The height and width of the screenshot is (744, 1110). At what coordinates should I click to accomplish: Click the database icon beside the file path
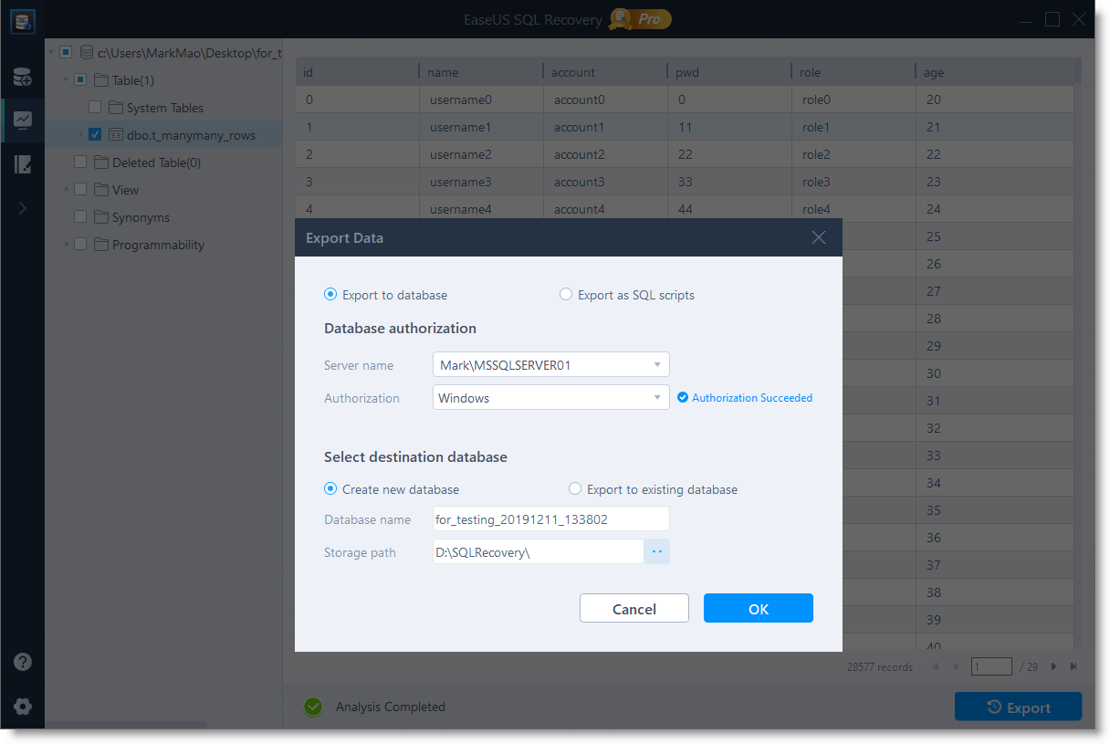[87, 53]
